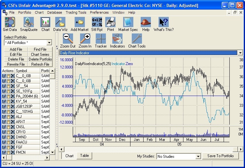Switch to the Table tab
This screenshot has width=245, height=168.
tap(85, 156)
